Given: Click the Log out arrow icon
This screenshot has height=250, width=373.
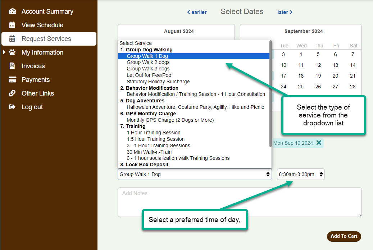Looking at the screenshot, I should coord(13,107).
